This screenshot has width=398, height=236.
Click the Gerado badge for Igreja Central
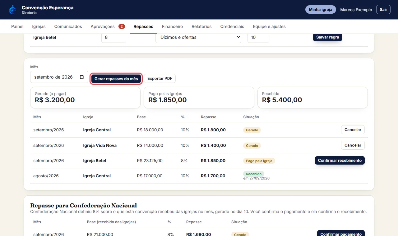pos(252,130)
